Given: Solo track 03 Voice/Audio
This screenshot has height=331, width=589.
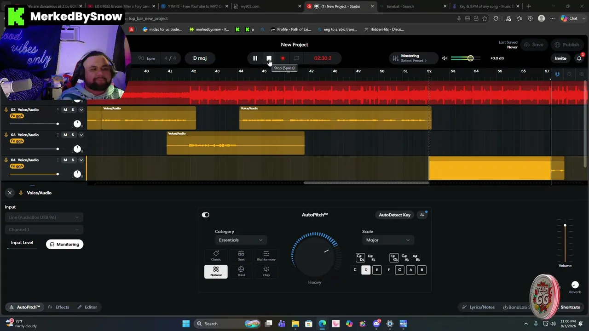Looking at the screenshot, I should click(73, 135).
